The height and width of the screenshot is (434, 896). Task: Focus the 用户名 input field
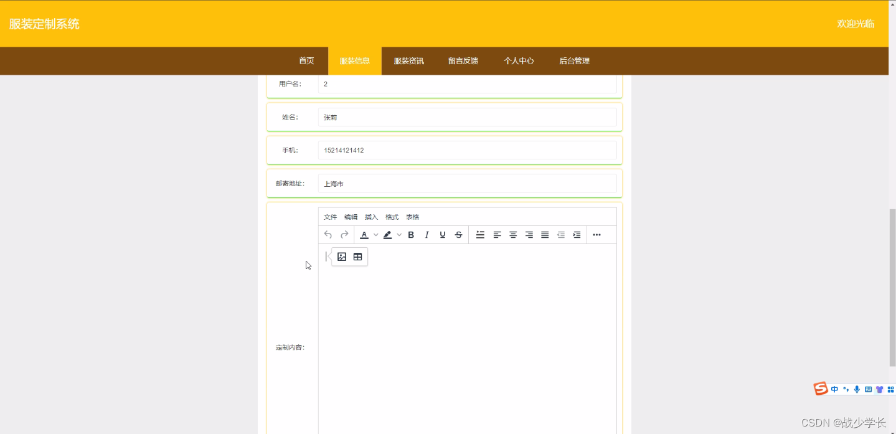point(467,83)
